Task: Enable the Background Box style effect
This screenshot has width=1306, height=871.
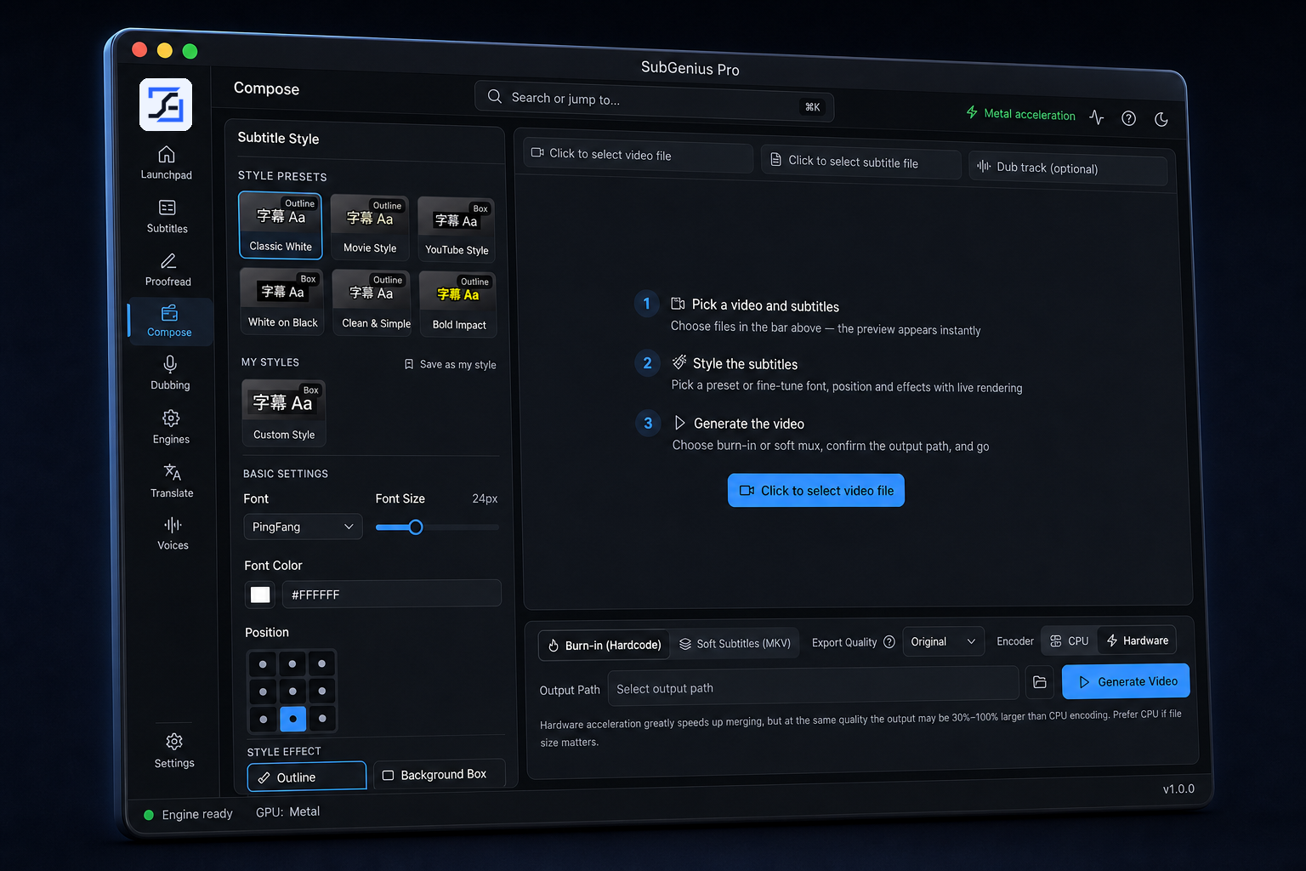Action: pyautogui.click(x=439, y=774)
